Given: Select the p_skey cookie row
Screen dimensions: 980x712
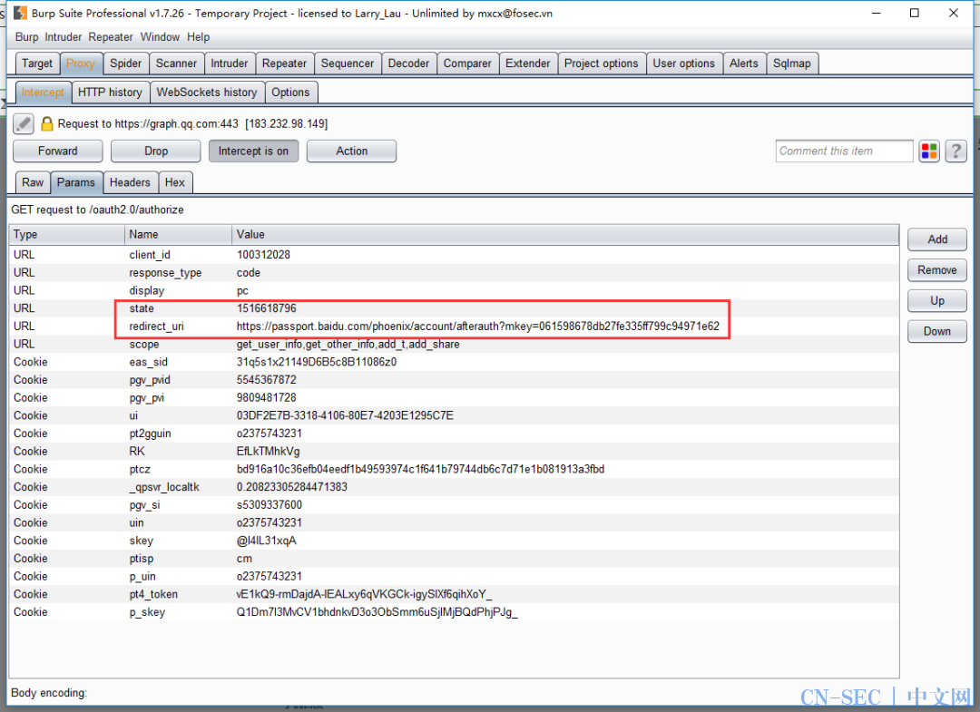Looking at the screenshot, I should point(455,612).
